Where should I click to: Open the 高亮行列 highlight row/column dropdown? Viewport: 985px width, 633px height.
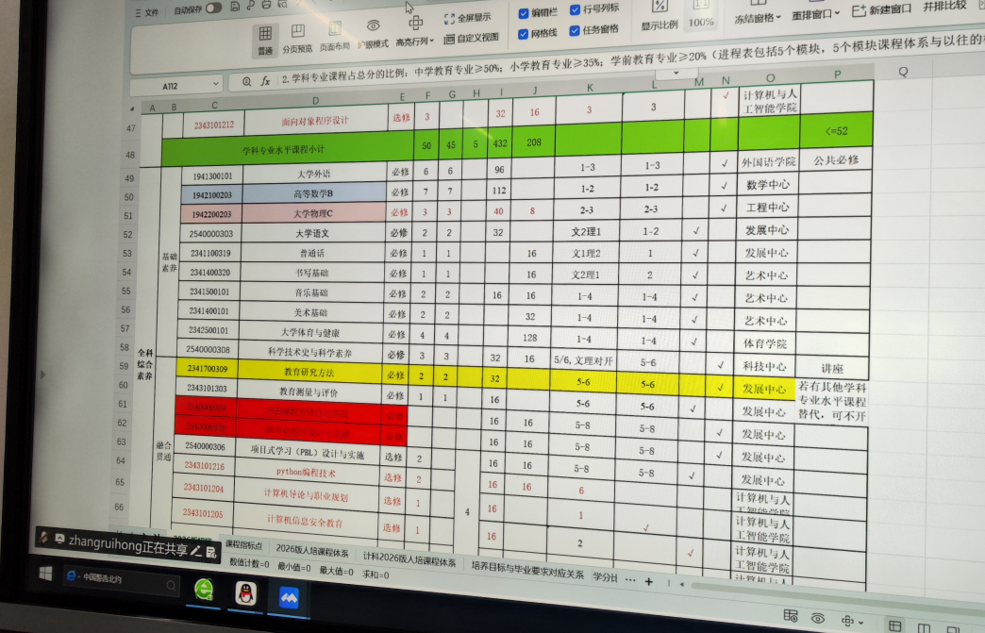(x=415, y=41)
